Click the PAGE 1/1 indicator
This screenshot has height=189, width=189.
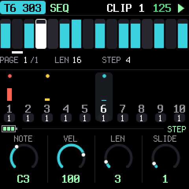tap(19, 60)
